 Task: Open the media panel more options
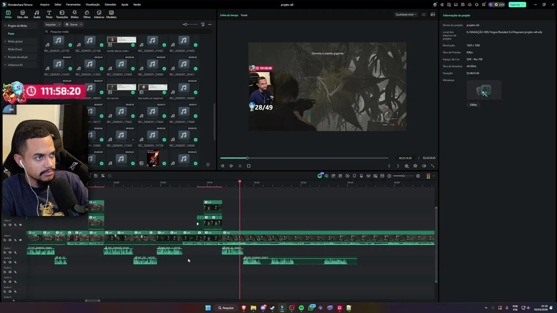pos(210,24)
